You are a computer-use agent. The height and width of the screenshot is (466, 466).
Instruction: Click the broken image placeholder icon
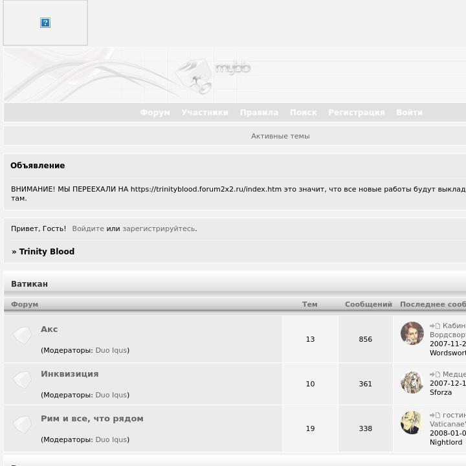coord(45,23)
